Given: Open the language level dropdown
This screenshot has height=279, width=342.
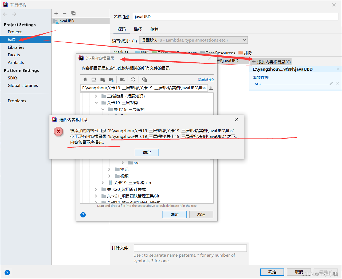Looking at the screenshot, I should tap(194, 40).
